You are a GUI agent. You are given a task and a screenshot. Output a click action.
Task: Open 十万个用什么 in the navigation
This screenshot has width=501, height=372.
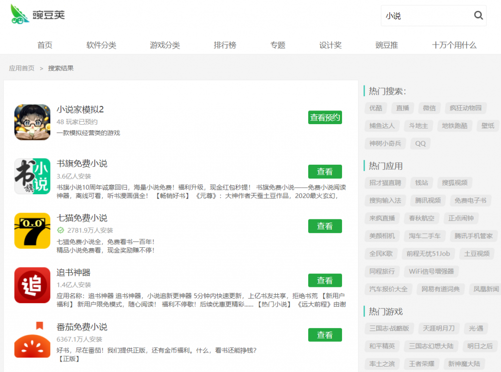tap(454, 45)
